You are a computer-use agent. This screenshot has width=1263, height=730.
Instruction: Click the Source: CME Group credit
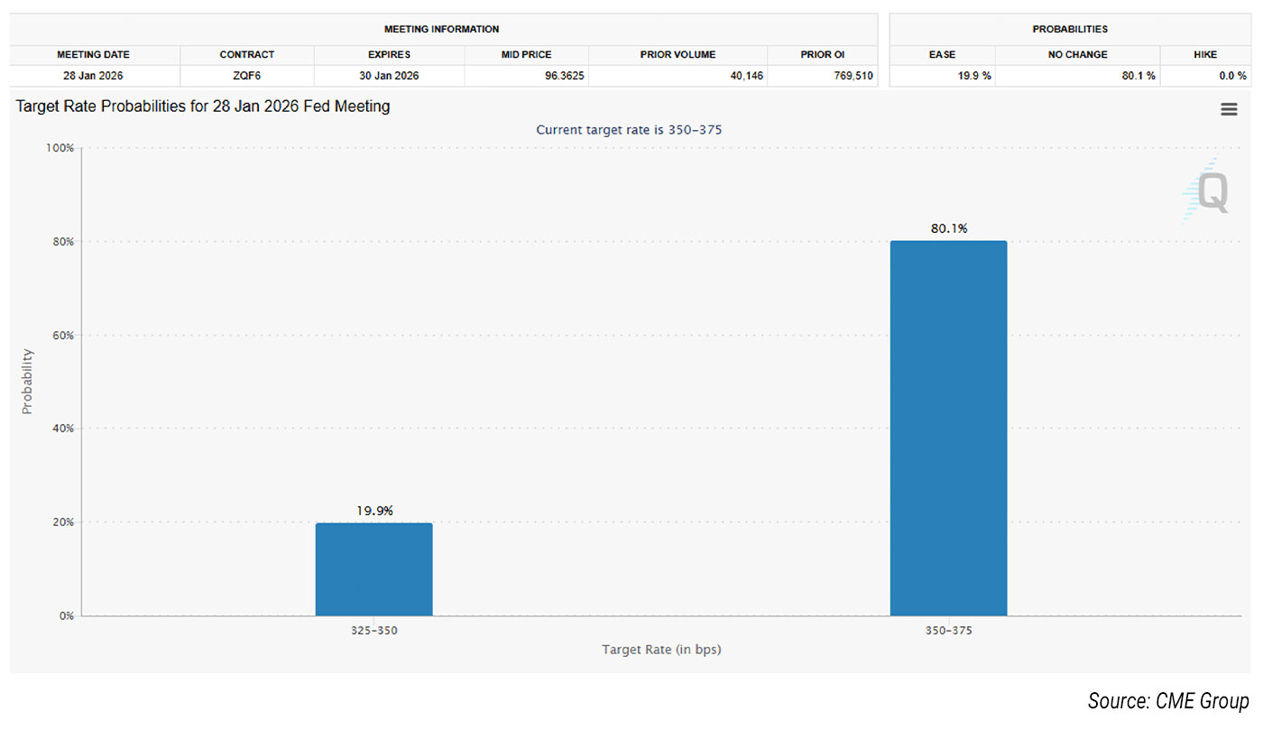[x=1167, y=701]
